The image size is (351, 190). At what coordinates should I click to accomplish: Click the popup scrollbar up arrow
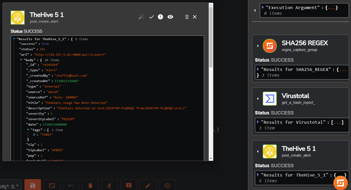tap(211, 5)
